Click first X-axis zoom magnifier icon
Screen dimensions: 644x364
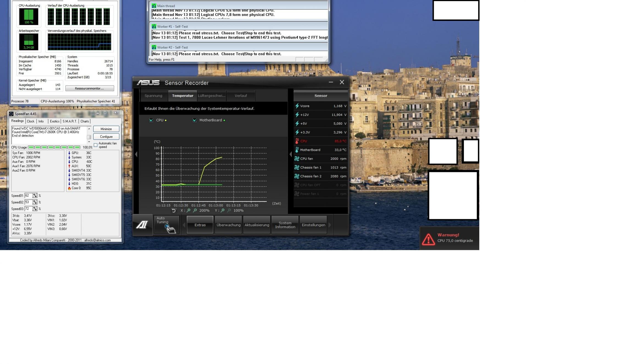click(188, 211)
